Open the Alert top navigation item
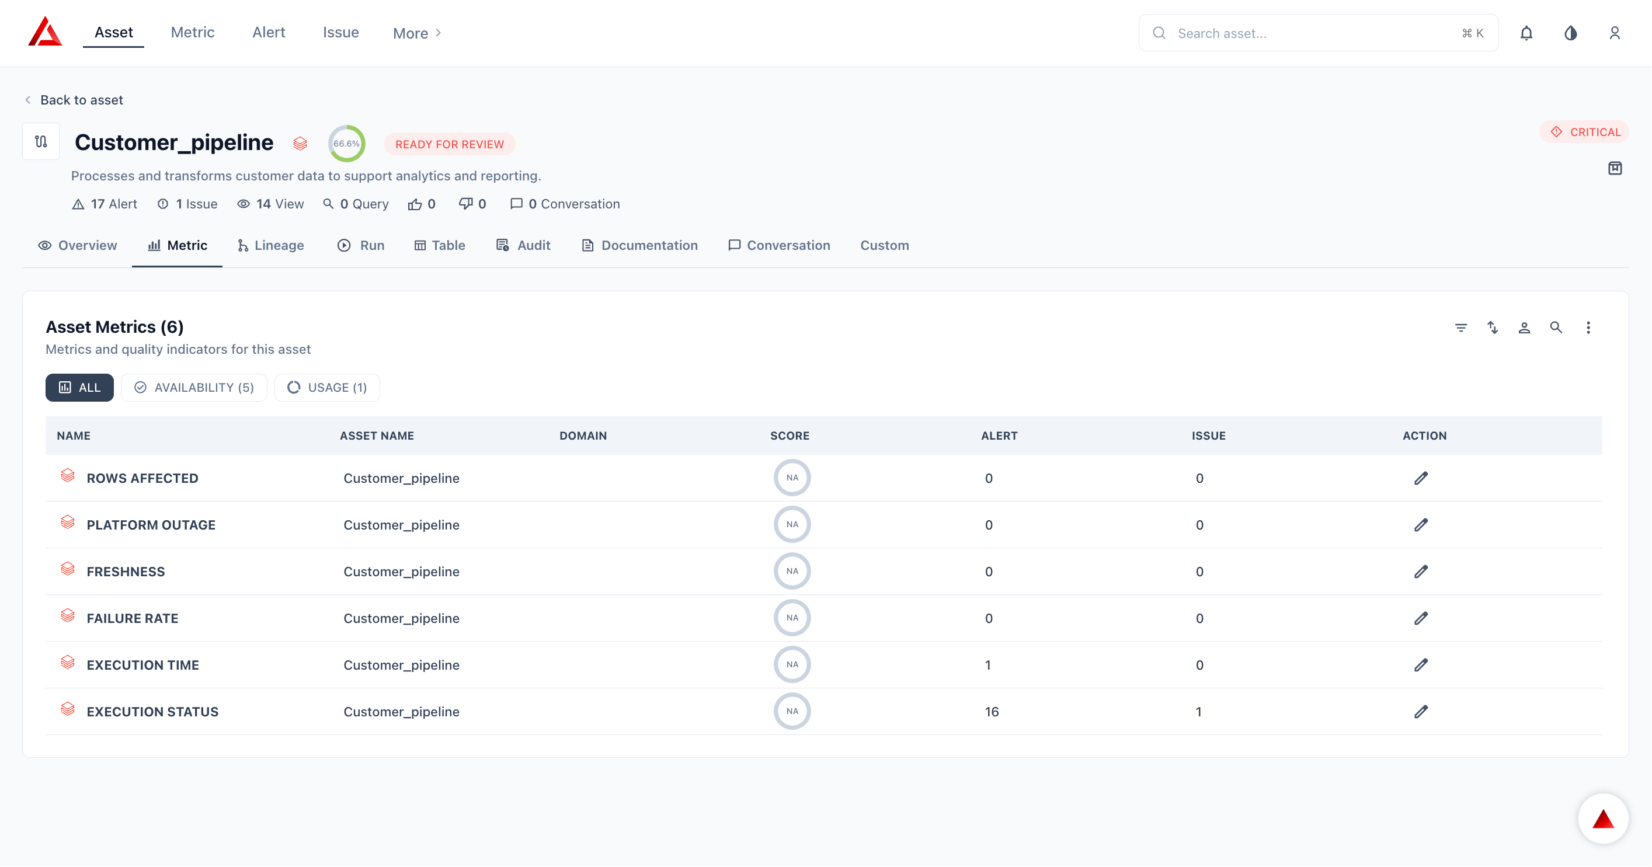 click(269, 32)
